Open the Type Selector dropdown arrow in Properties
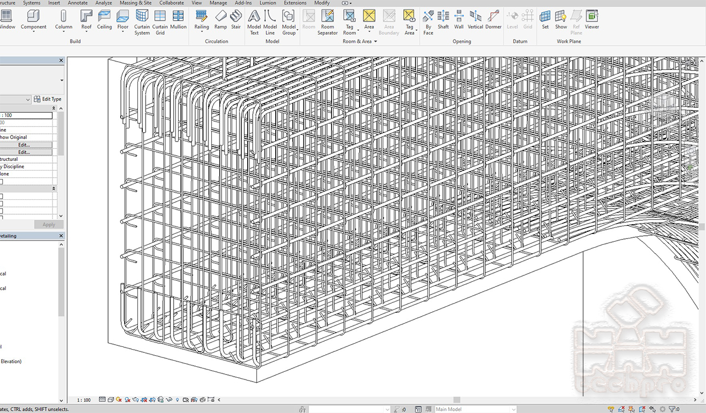 (61, 80)
